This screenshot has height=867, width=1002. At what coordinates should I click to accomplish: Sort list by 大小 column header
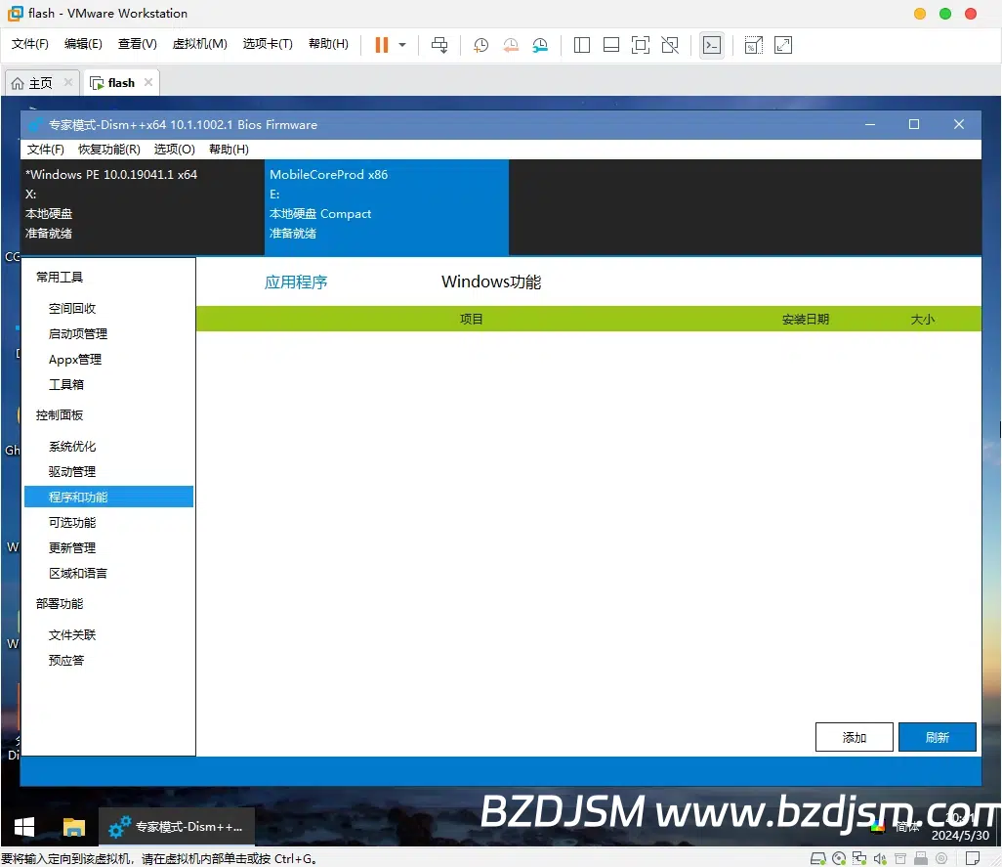(x=922, y=319)
